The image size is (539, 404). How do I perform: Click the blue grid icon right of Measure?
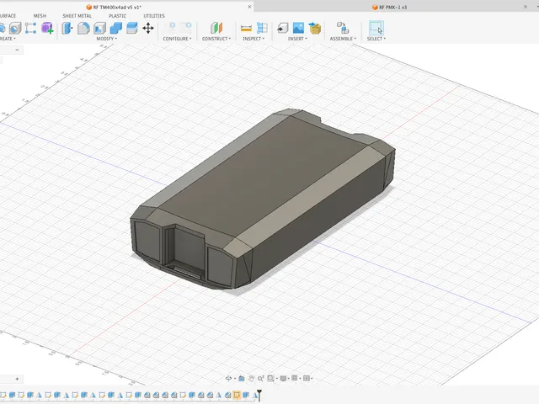(x=262, y=28)
